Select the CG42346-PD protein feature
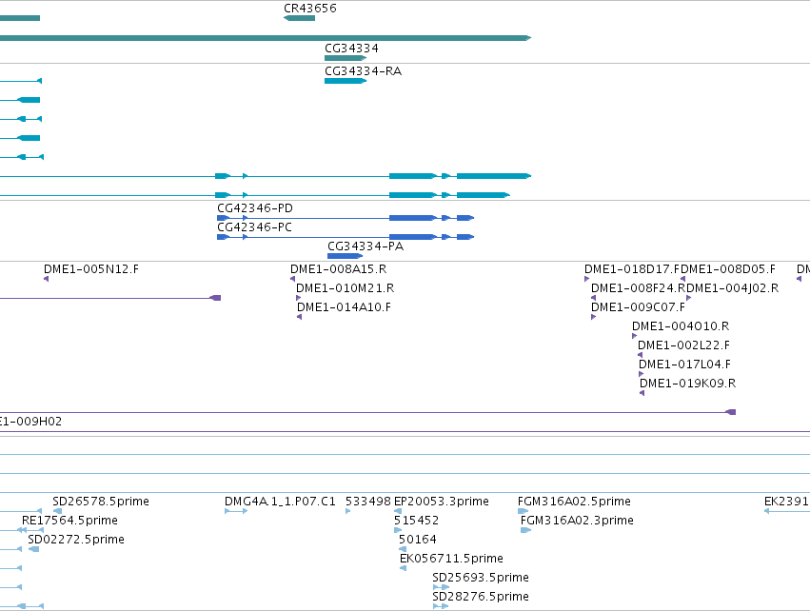This screenshot has height=611, width=810. [x=346, y=218]
